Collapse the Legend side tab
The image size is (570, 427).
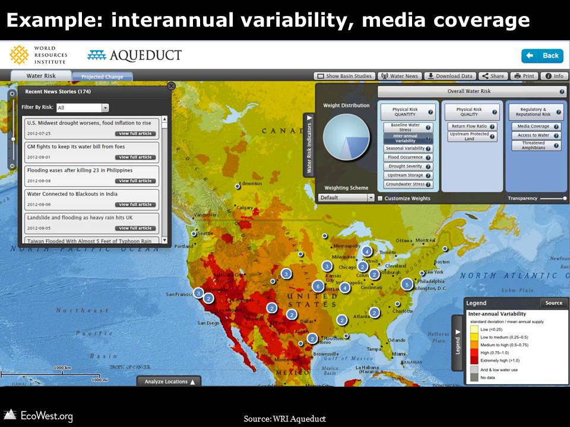click(x=458, y=343)
